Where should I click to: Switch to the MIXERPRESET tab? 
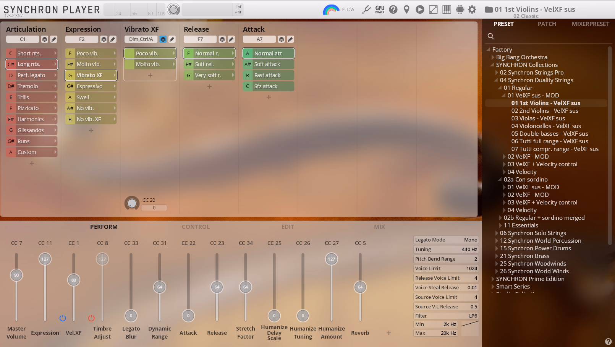point(591,24)
